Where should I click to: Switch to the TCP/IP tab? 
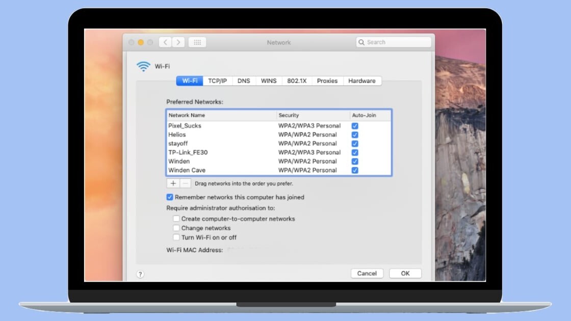coord(216,81)
